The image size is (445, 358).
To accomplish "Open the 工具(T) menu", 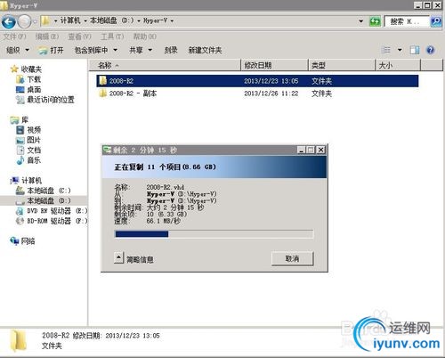I will coord(112,37).
